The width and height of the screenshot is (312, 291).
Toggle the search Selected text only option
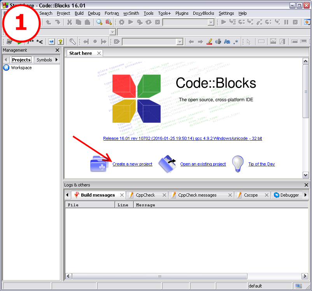tap(218, 42)
